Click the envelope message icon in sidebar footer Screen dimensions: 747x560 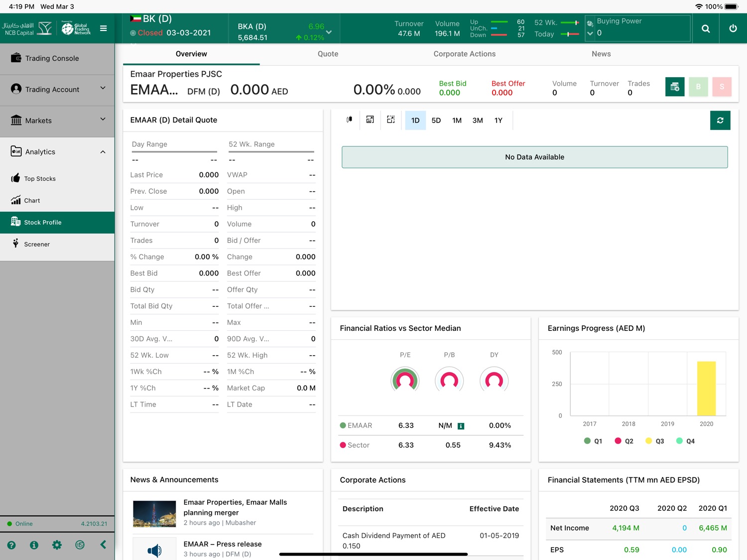(80, 545)
